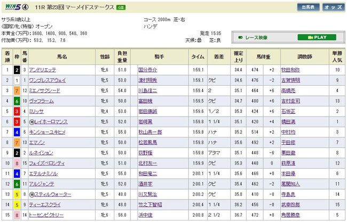This screenshot has width=347, height=222.
Task: Open trainer 牧田和弥 profile link
Action: pos(291,70)
